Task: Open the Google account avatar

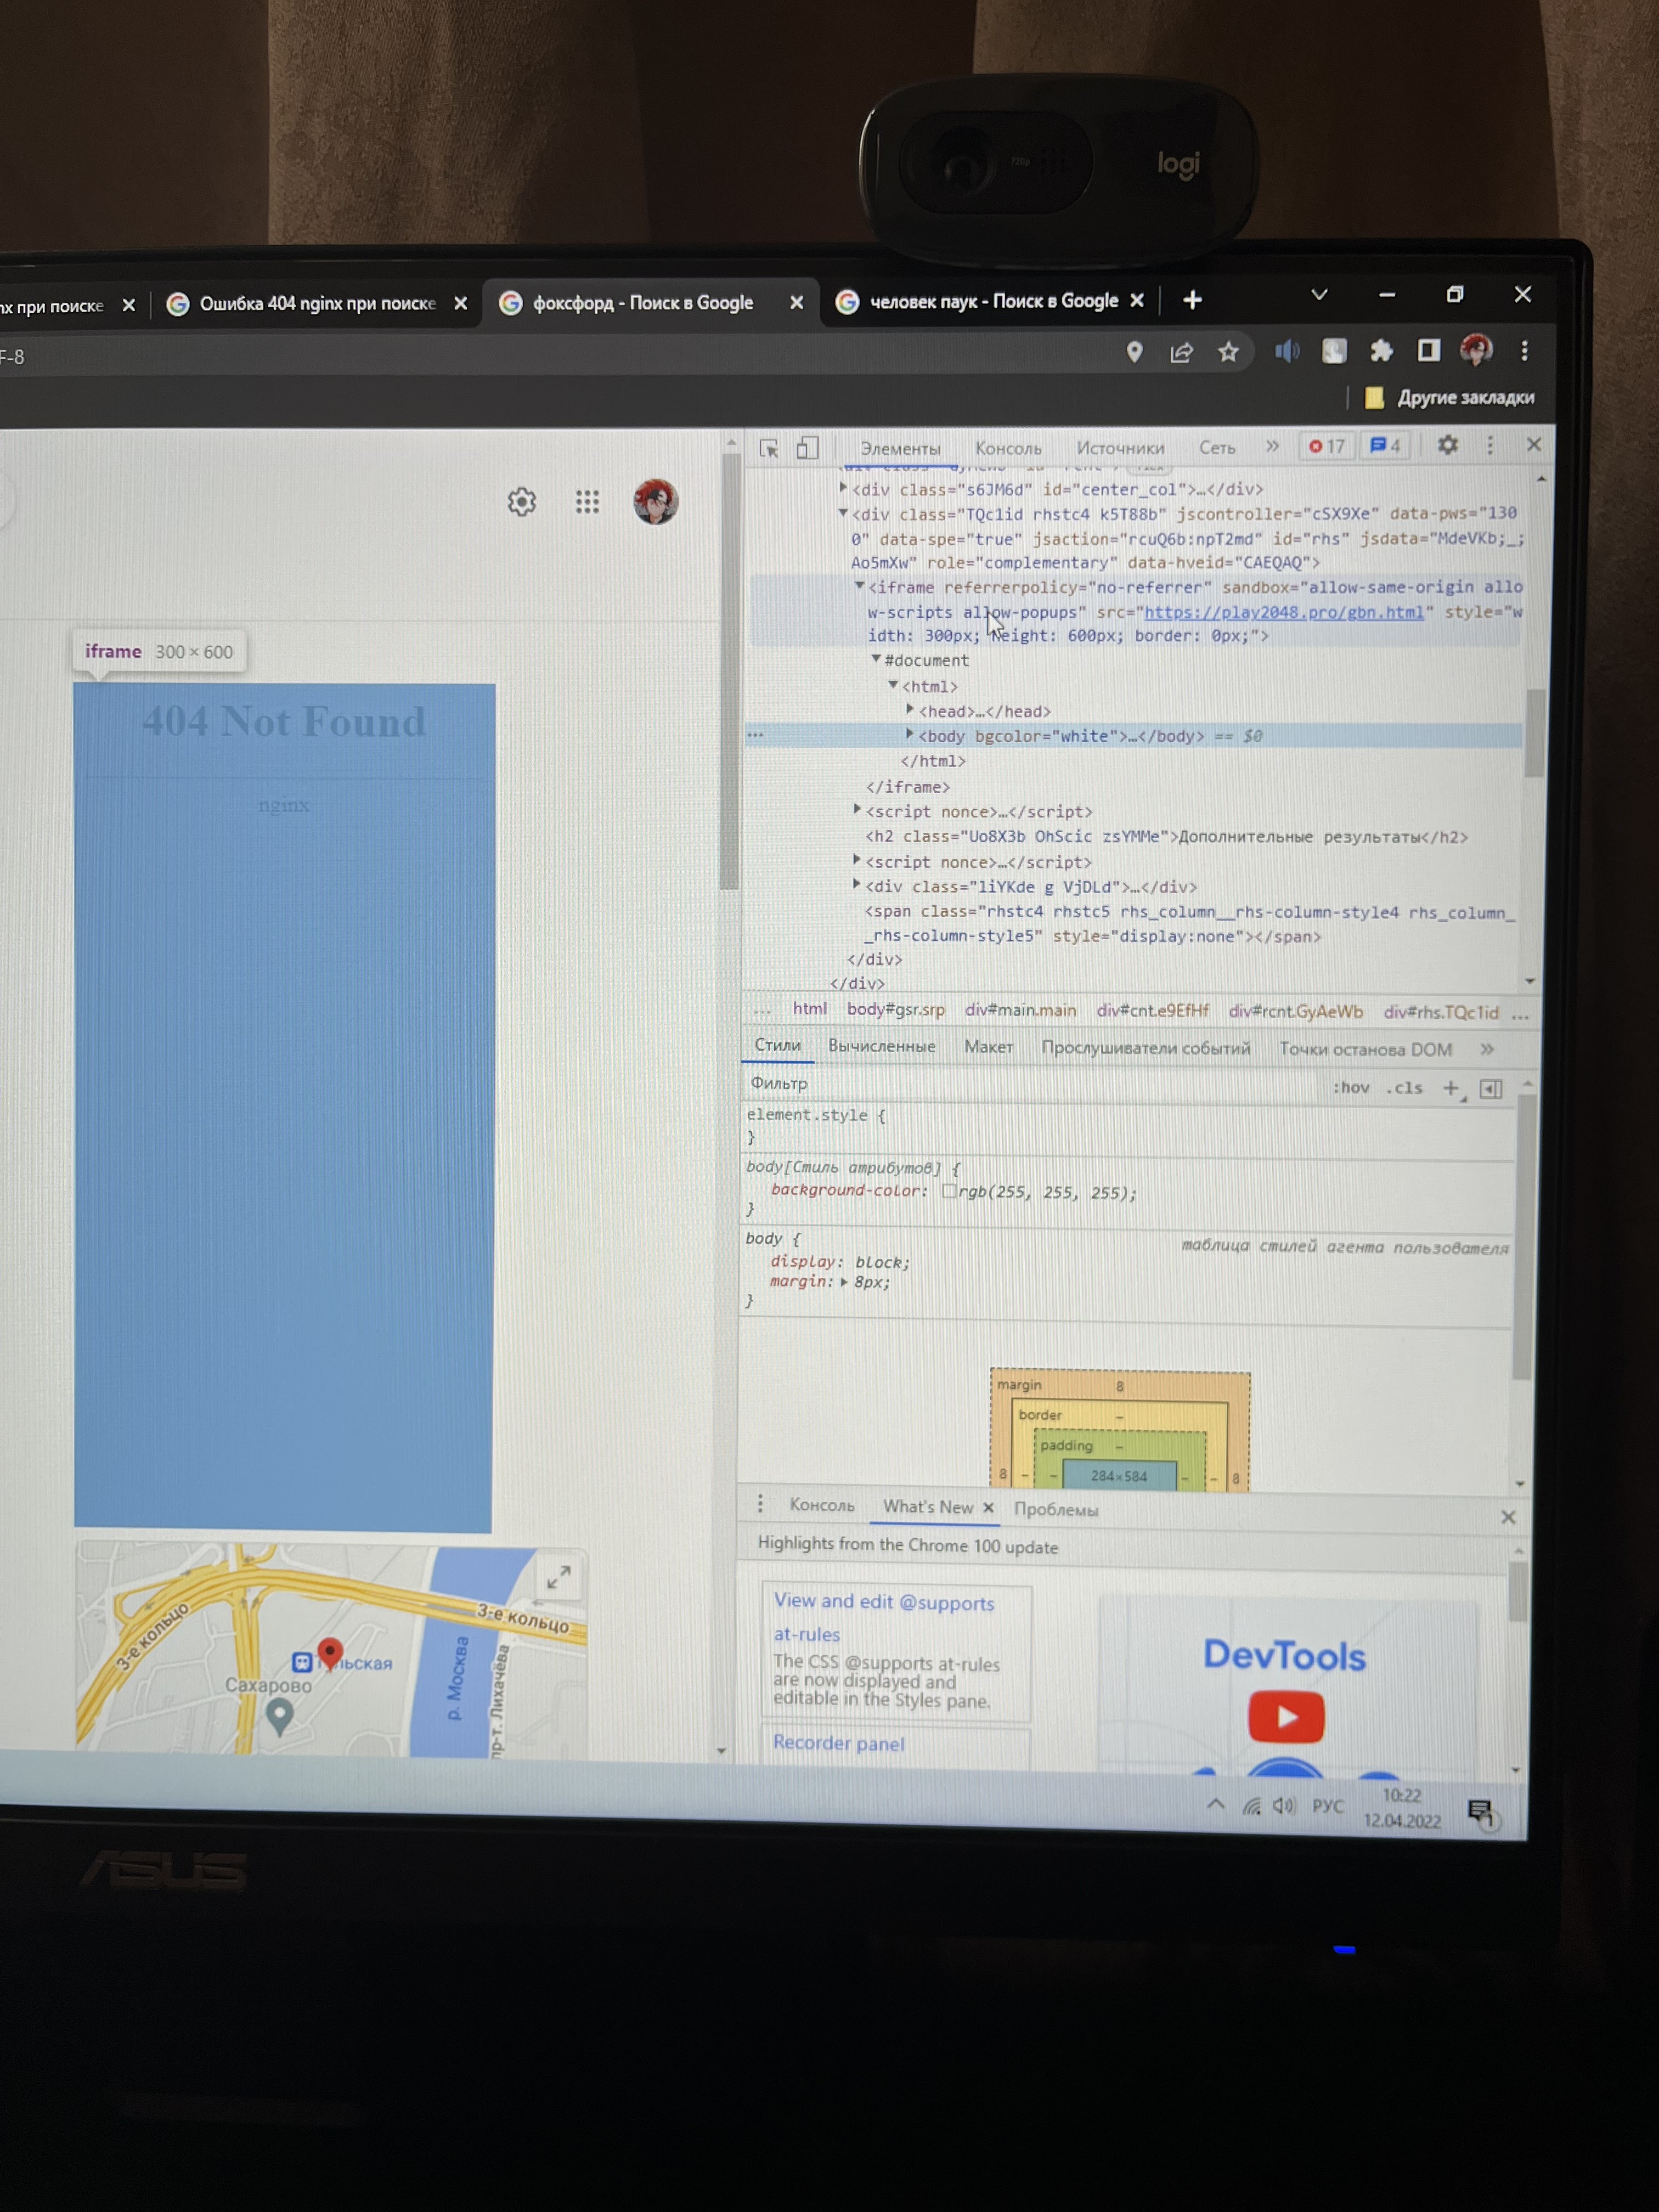Action: click(655, 502)
